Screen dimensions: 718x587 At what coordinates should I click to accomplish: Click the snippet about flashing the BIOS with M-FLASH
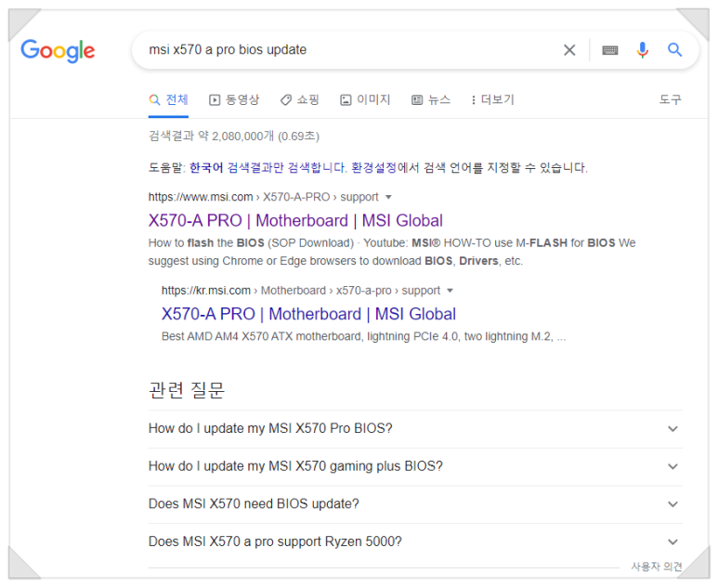[392, 252]
